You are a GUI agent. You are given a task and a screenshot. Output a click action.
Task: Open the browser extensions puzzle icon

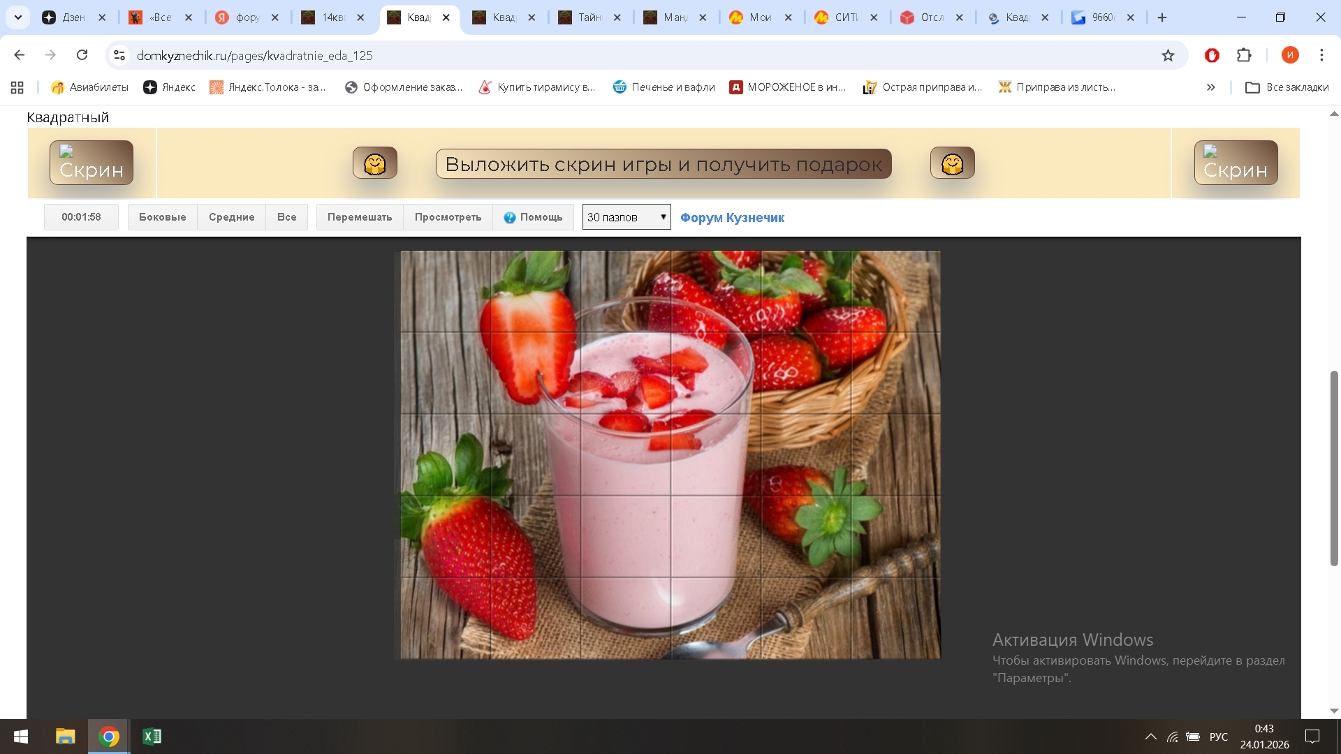point(1244,55)
